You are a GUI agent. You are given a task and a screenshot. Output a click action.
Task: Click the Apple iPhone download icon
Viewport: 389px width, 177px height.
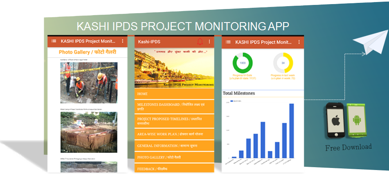tap(335, 120)
